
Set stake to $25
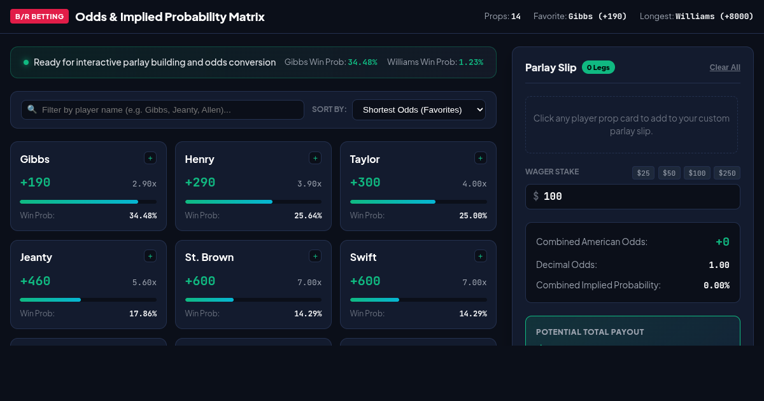pyautogui.click(x=643, y=173)
